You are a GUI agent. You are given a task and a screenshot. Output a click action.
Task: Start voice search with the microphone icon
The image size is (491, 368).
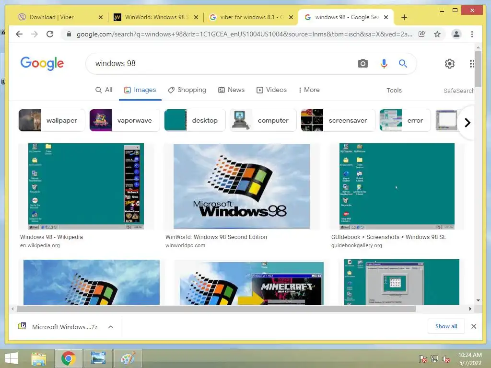tap(384, 64)
